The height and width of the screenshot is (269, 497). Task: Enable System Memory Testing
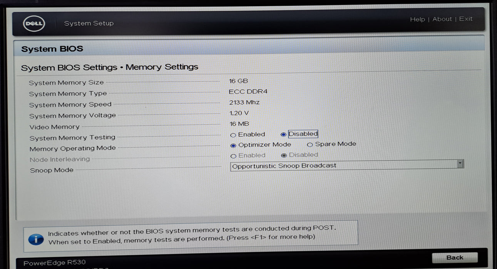click(x=233, y=135)
